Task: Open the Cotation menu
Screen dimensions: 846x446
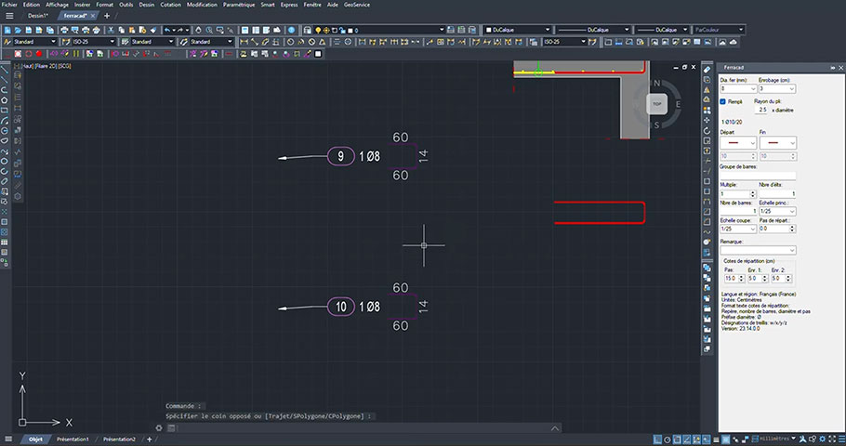Action: click(170, 5)
